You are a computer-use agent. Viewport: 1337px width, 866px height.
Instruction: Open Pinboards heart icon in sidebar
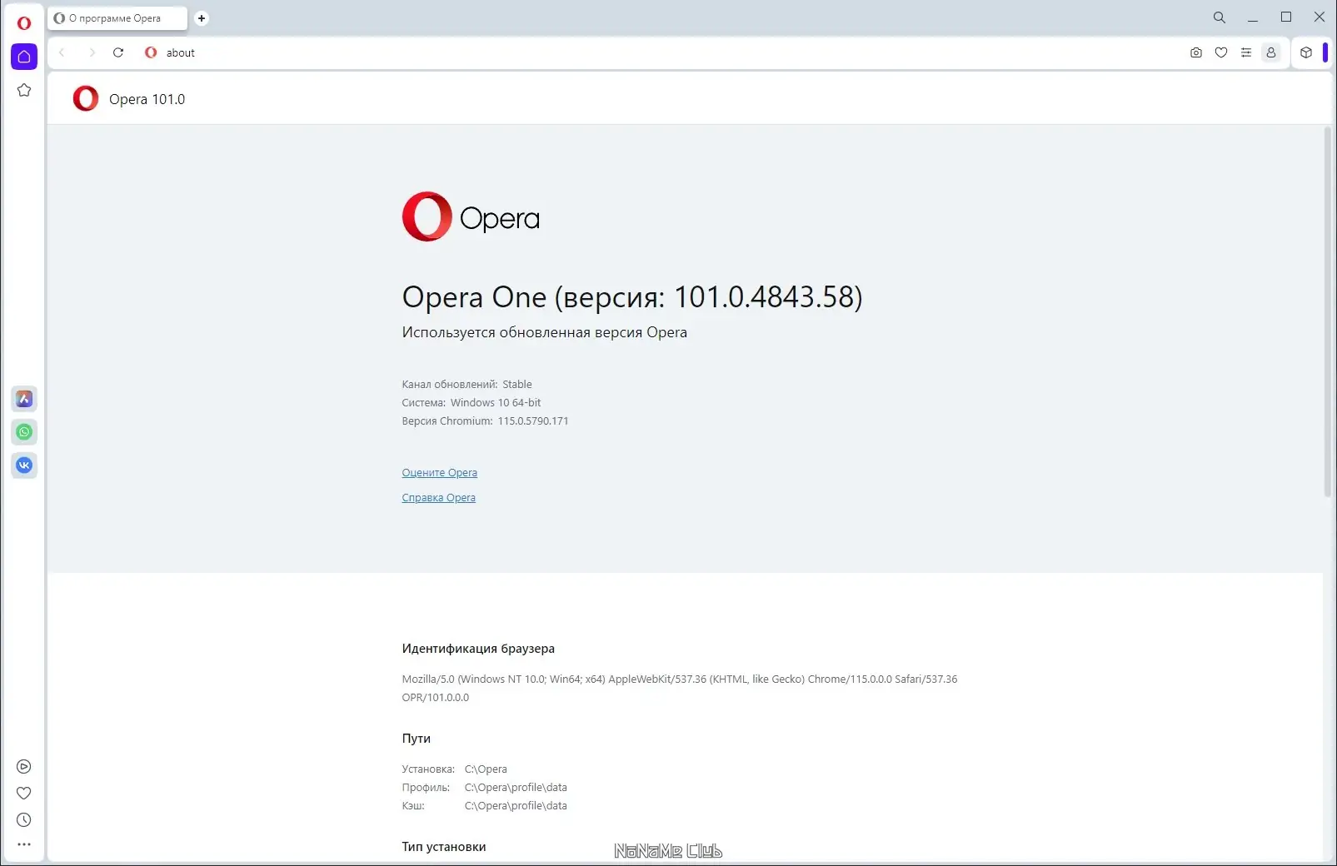pos(24,794)
